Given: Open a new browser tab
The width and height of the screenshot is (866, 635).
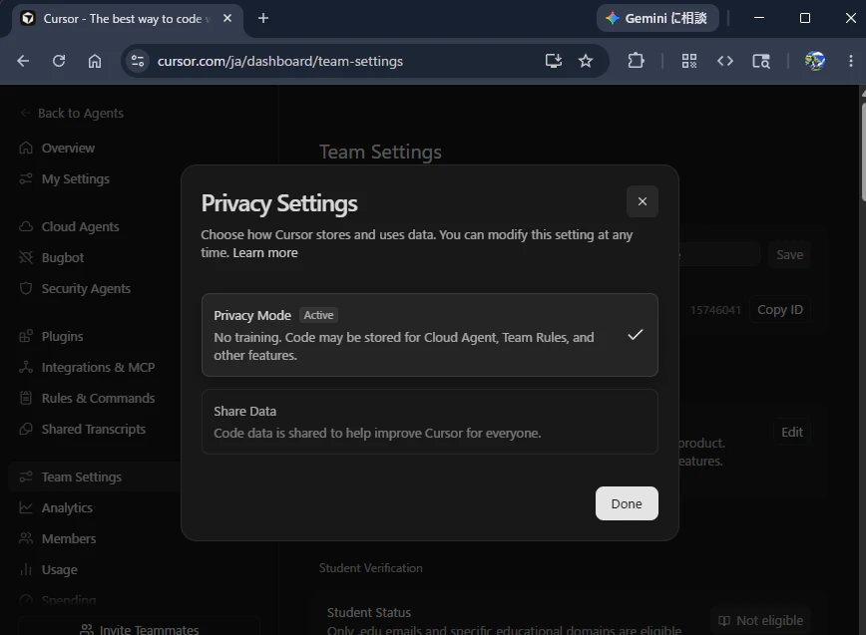Looking at the screenshot, I should (263, 18).
